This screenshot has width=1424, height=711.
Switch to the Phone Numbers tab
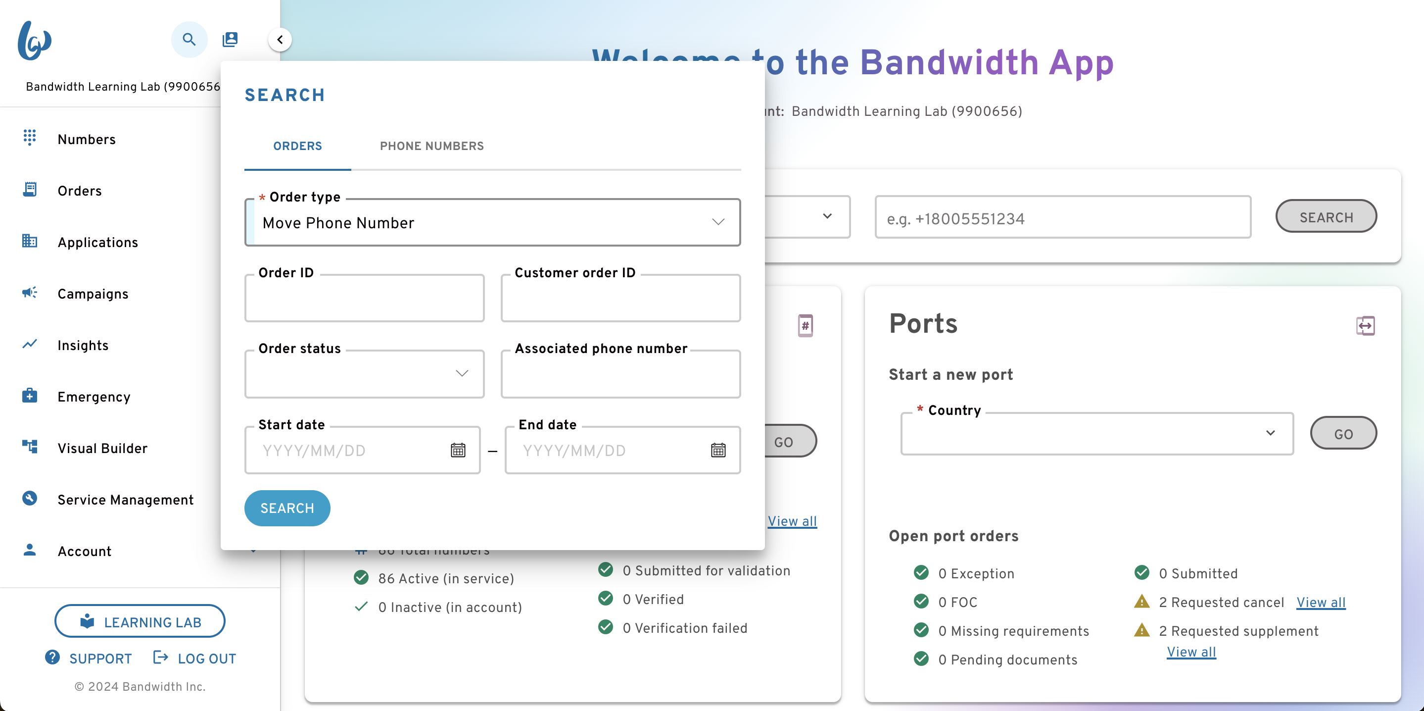tap(432, 146)
